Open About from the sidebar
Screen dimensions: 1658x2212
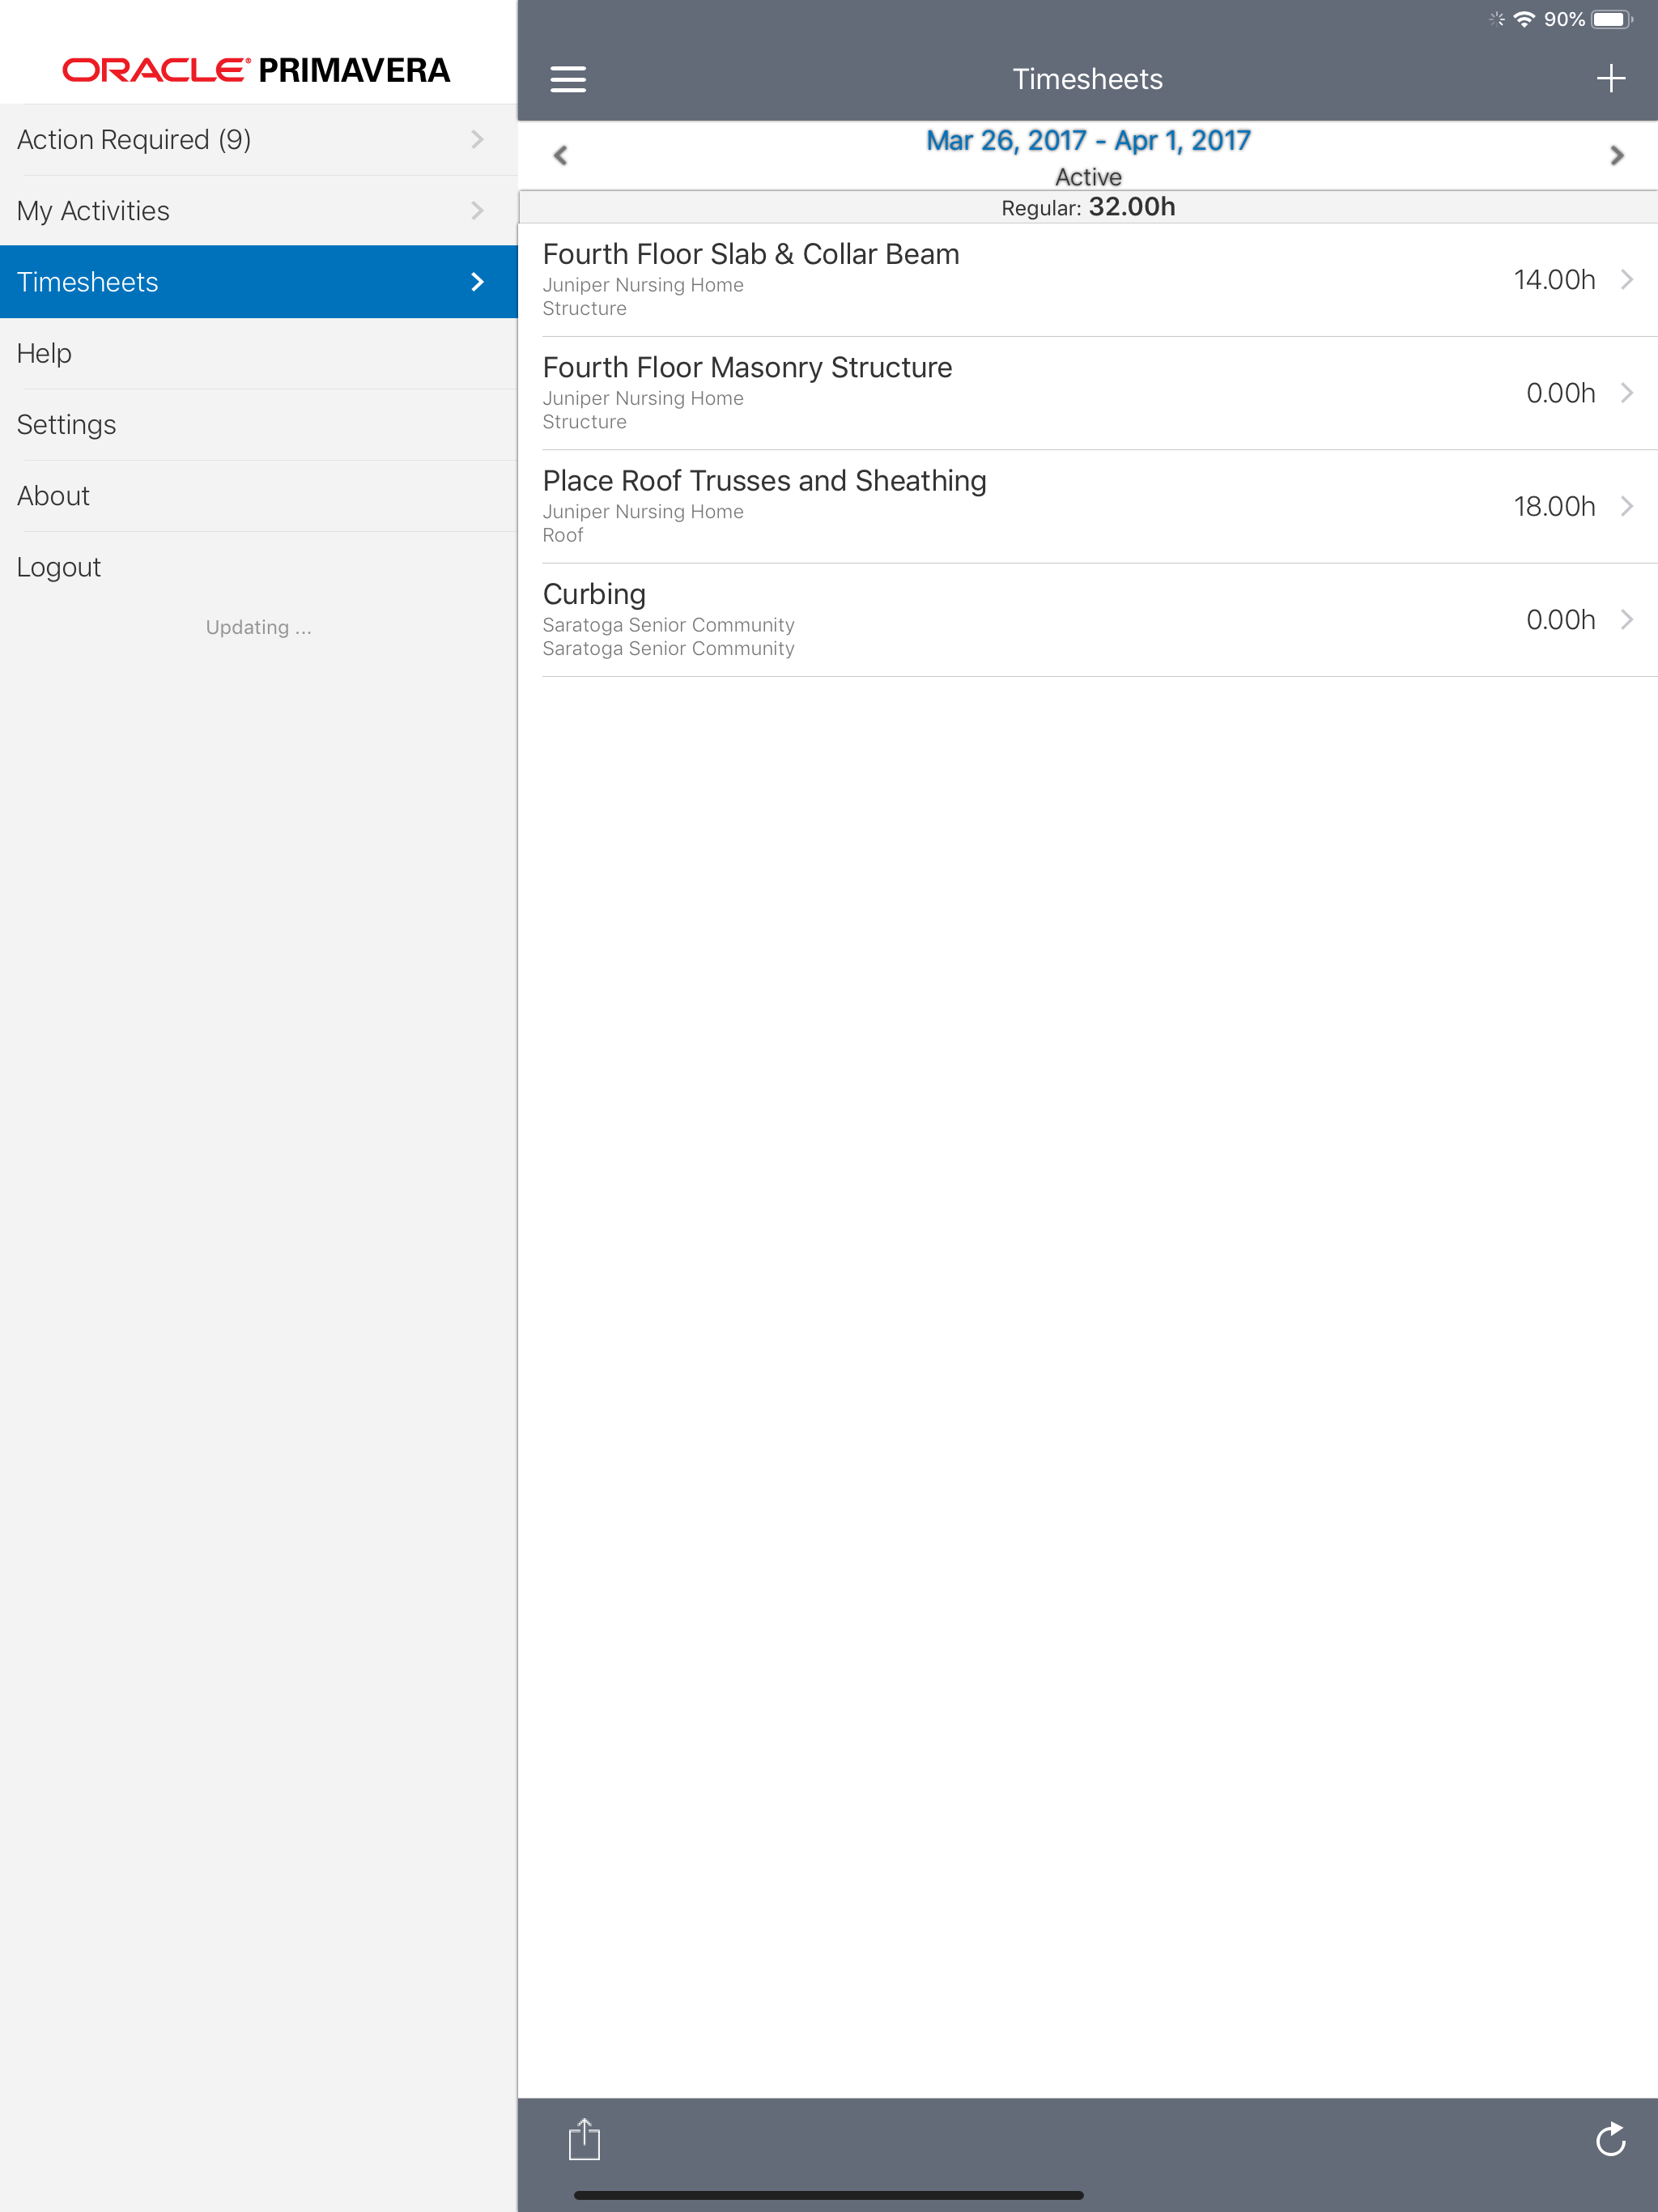[x=259, y=496]
